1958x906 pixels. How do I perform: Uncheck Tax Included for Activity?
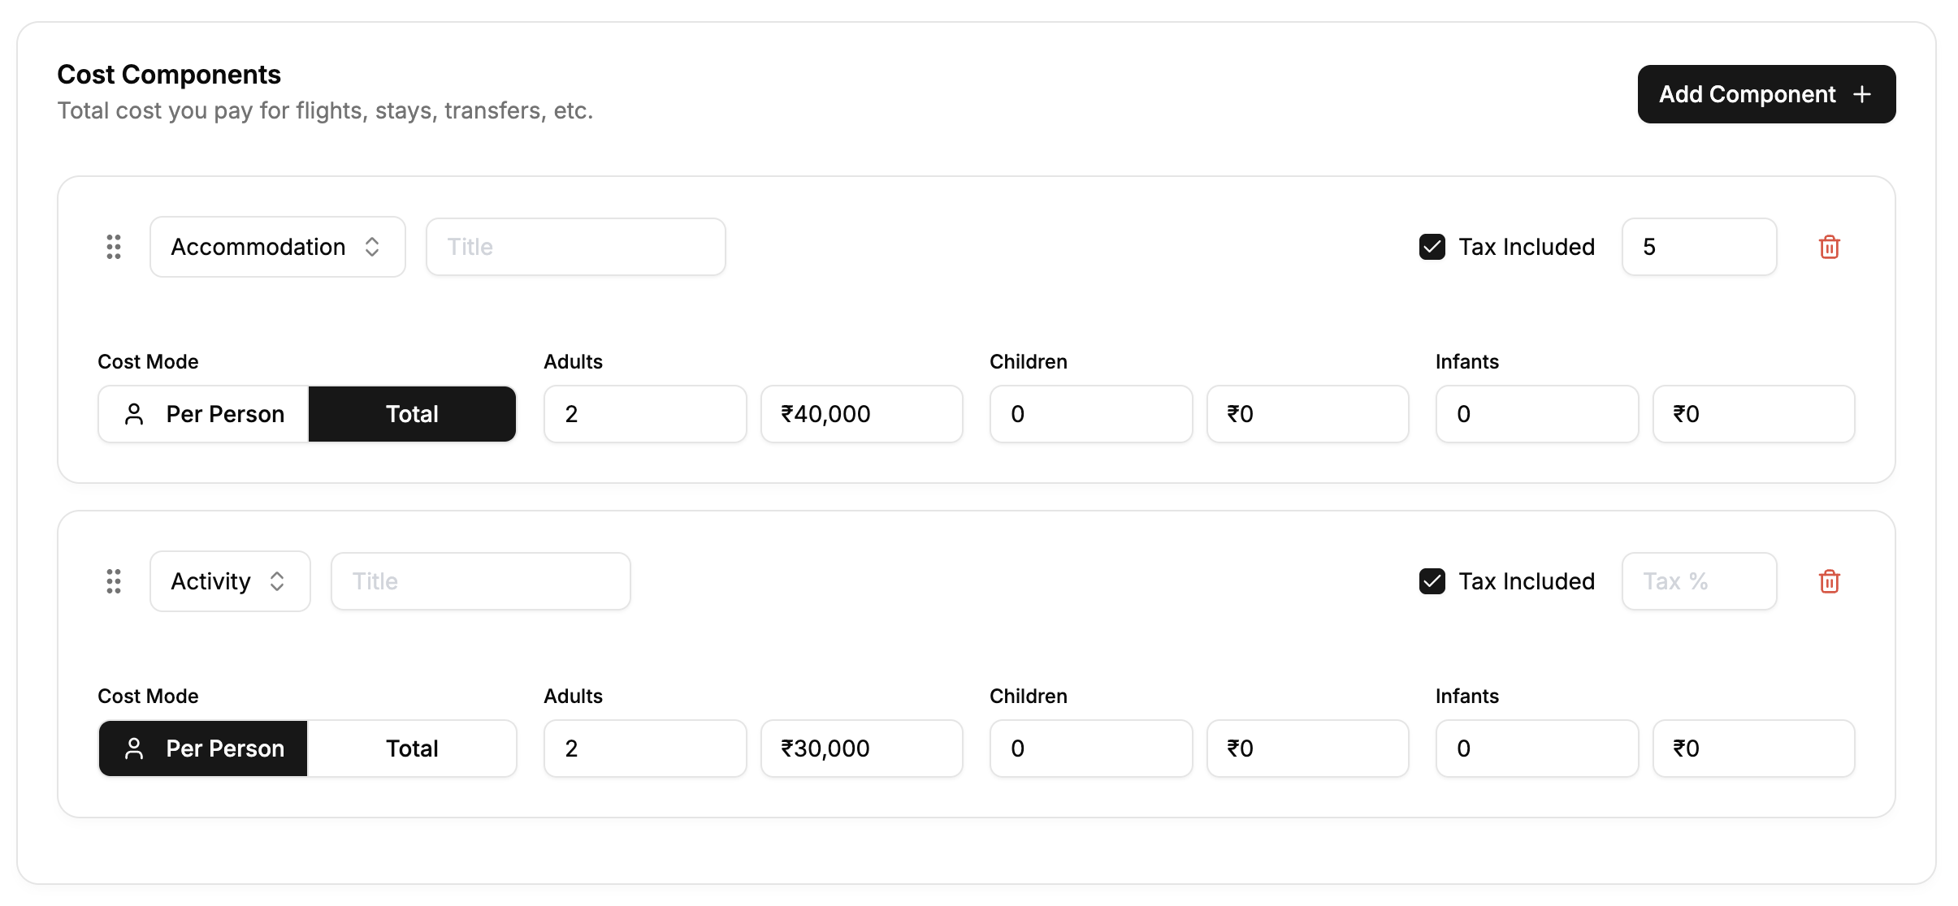click(1432, 581)
